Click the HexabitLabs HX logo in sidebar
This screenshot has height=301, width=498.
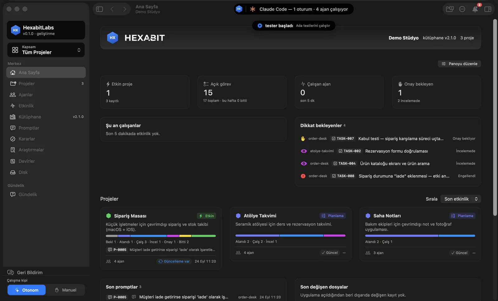pos(15,30)
